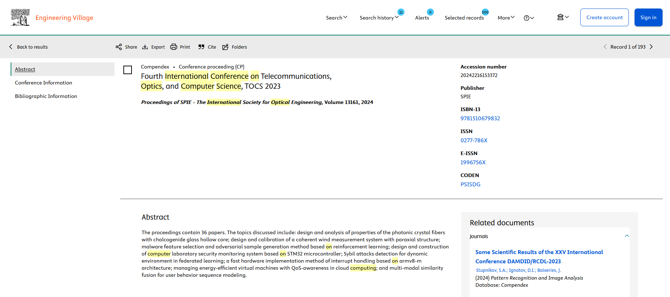
Task: Click the Record 1 of 193 text
Action: point(628,47)
